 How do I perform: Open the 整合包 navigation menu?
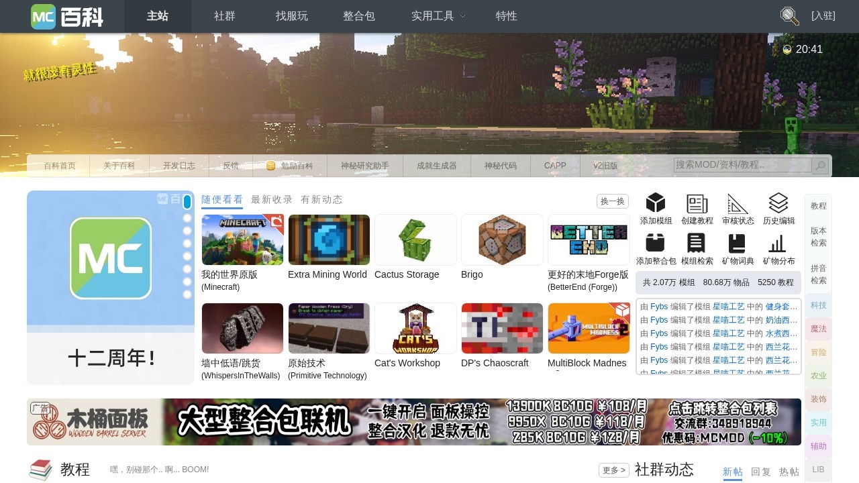point(359,16)
